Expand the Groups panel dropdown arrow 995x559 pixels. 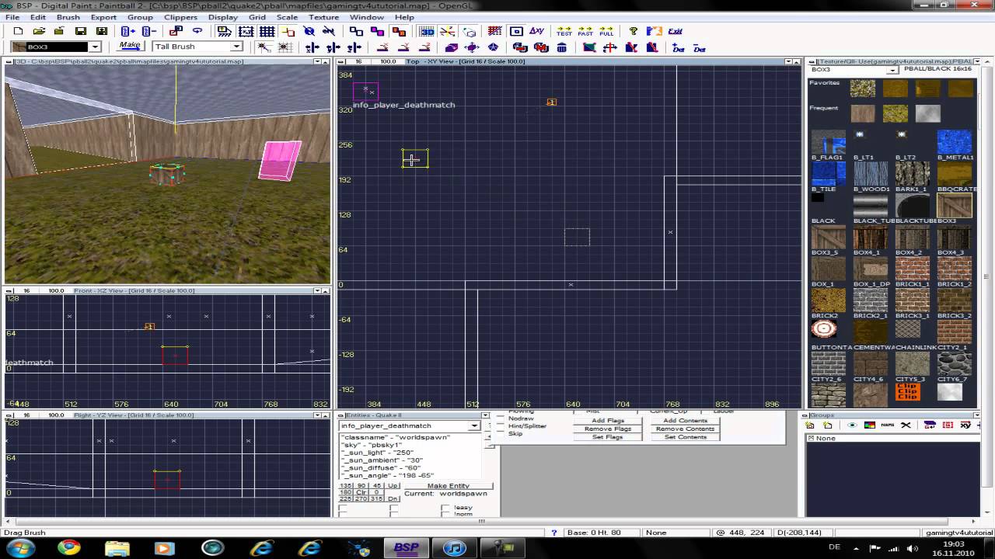[977, 415]
